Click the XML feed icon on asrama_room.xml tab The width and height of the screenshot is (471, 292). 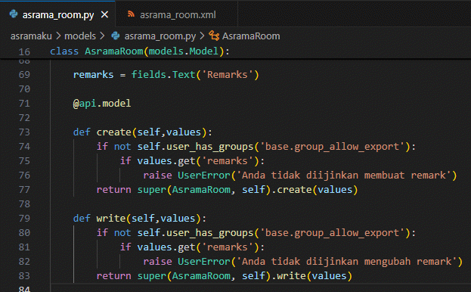pos(131,14)
